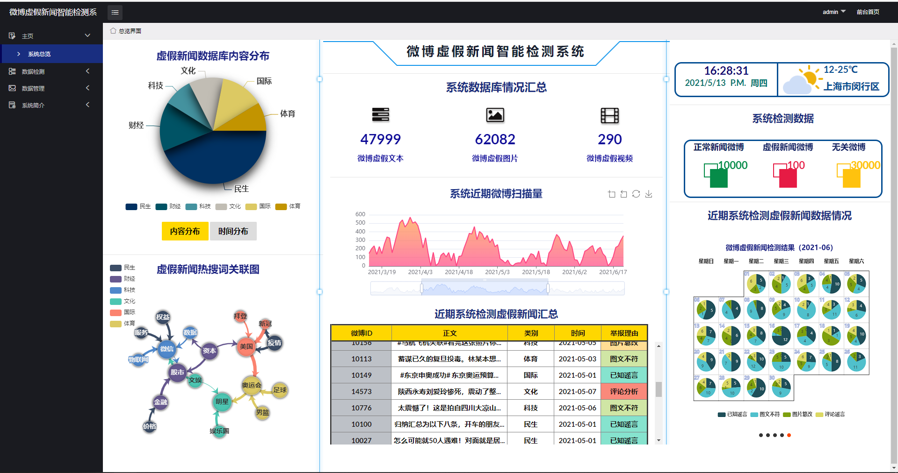
Task: Click the 系统简介 sidebar icon
Action: click(x=12, y=105)
